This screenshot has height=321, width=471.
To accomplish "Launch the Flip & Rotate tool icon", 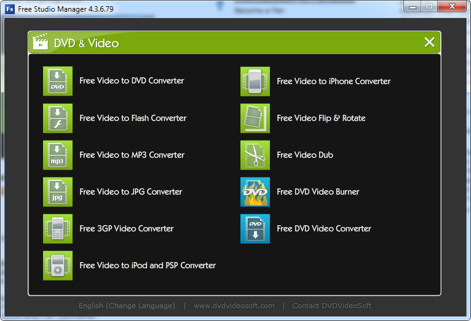I will click(255, 118).
